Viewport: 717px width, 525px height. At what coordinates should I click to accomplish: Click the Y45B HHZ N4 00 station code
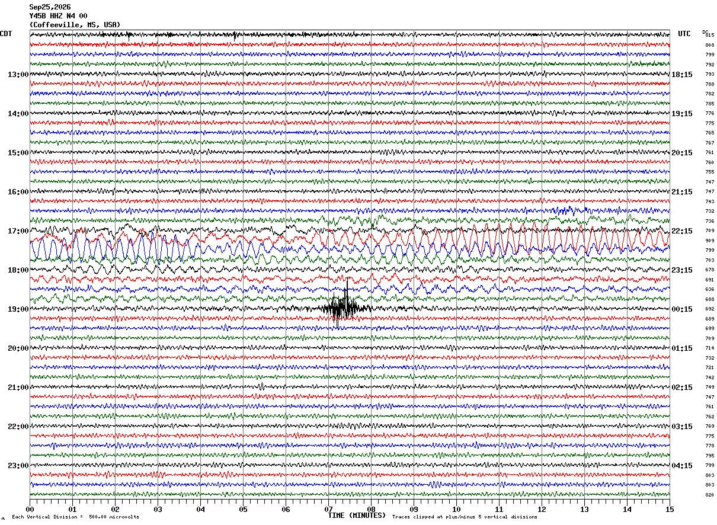(58, 16)
